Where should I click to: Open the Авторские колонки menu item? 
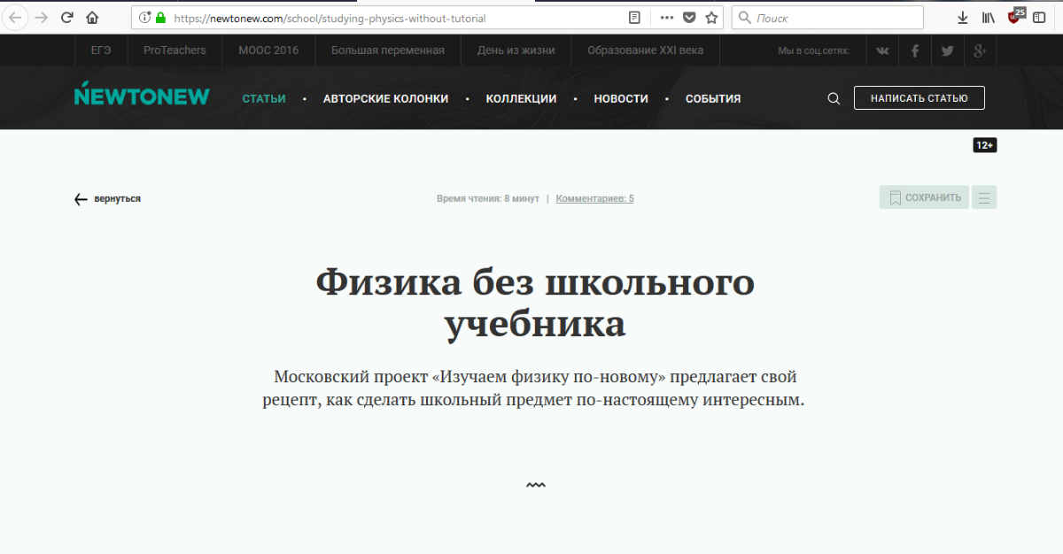[385, 99]
